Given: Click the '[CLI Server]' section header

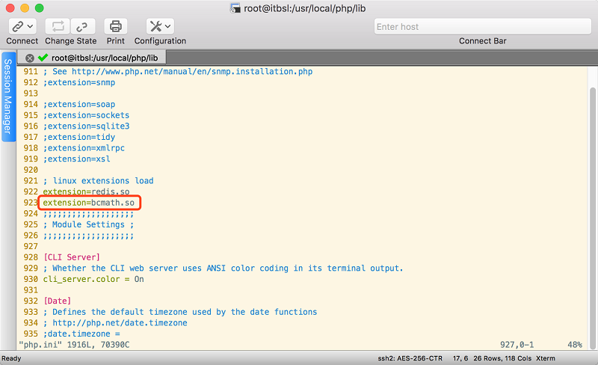Looking at the screenshot, I should click(x=72, y=257).
